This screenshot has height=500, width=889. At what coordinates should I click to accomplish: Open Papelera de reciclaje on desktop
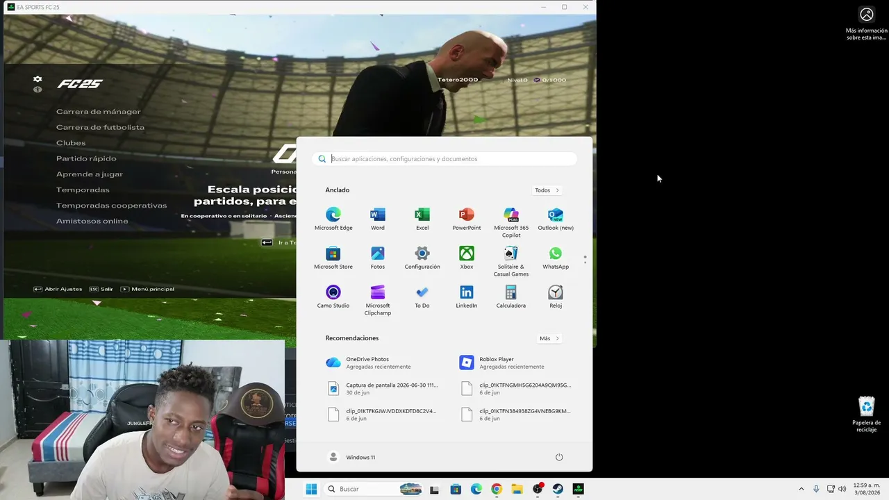[867, 415]
